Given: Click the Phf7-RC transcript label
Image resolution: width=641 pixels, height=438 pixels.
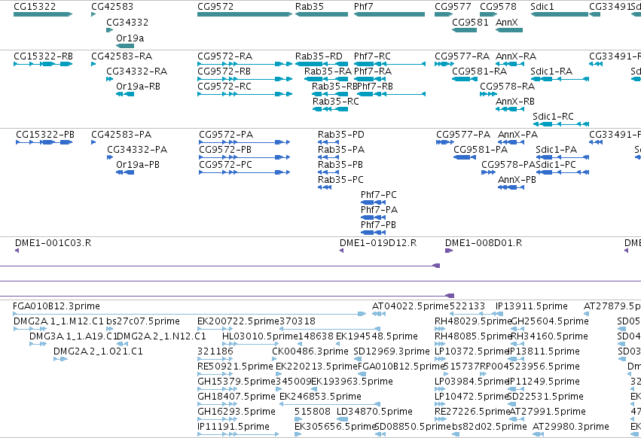Looking at the screenshot, I should click(x=372, y=56).
